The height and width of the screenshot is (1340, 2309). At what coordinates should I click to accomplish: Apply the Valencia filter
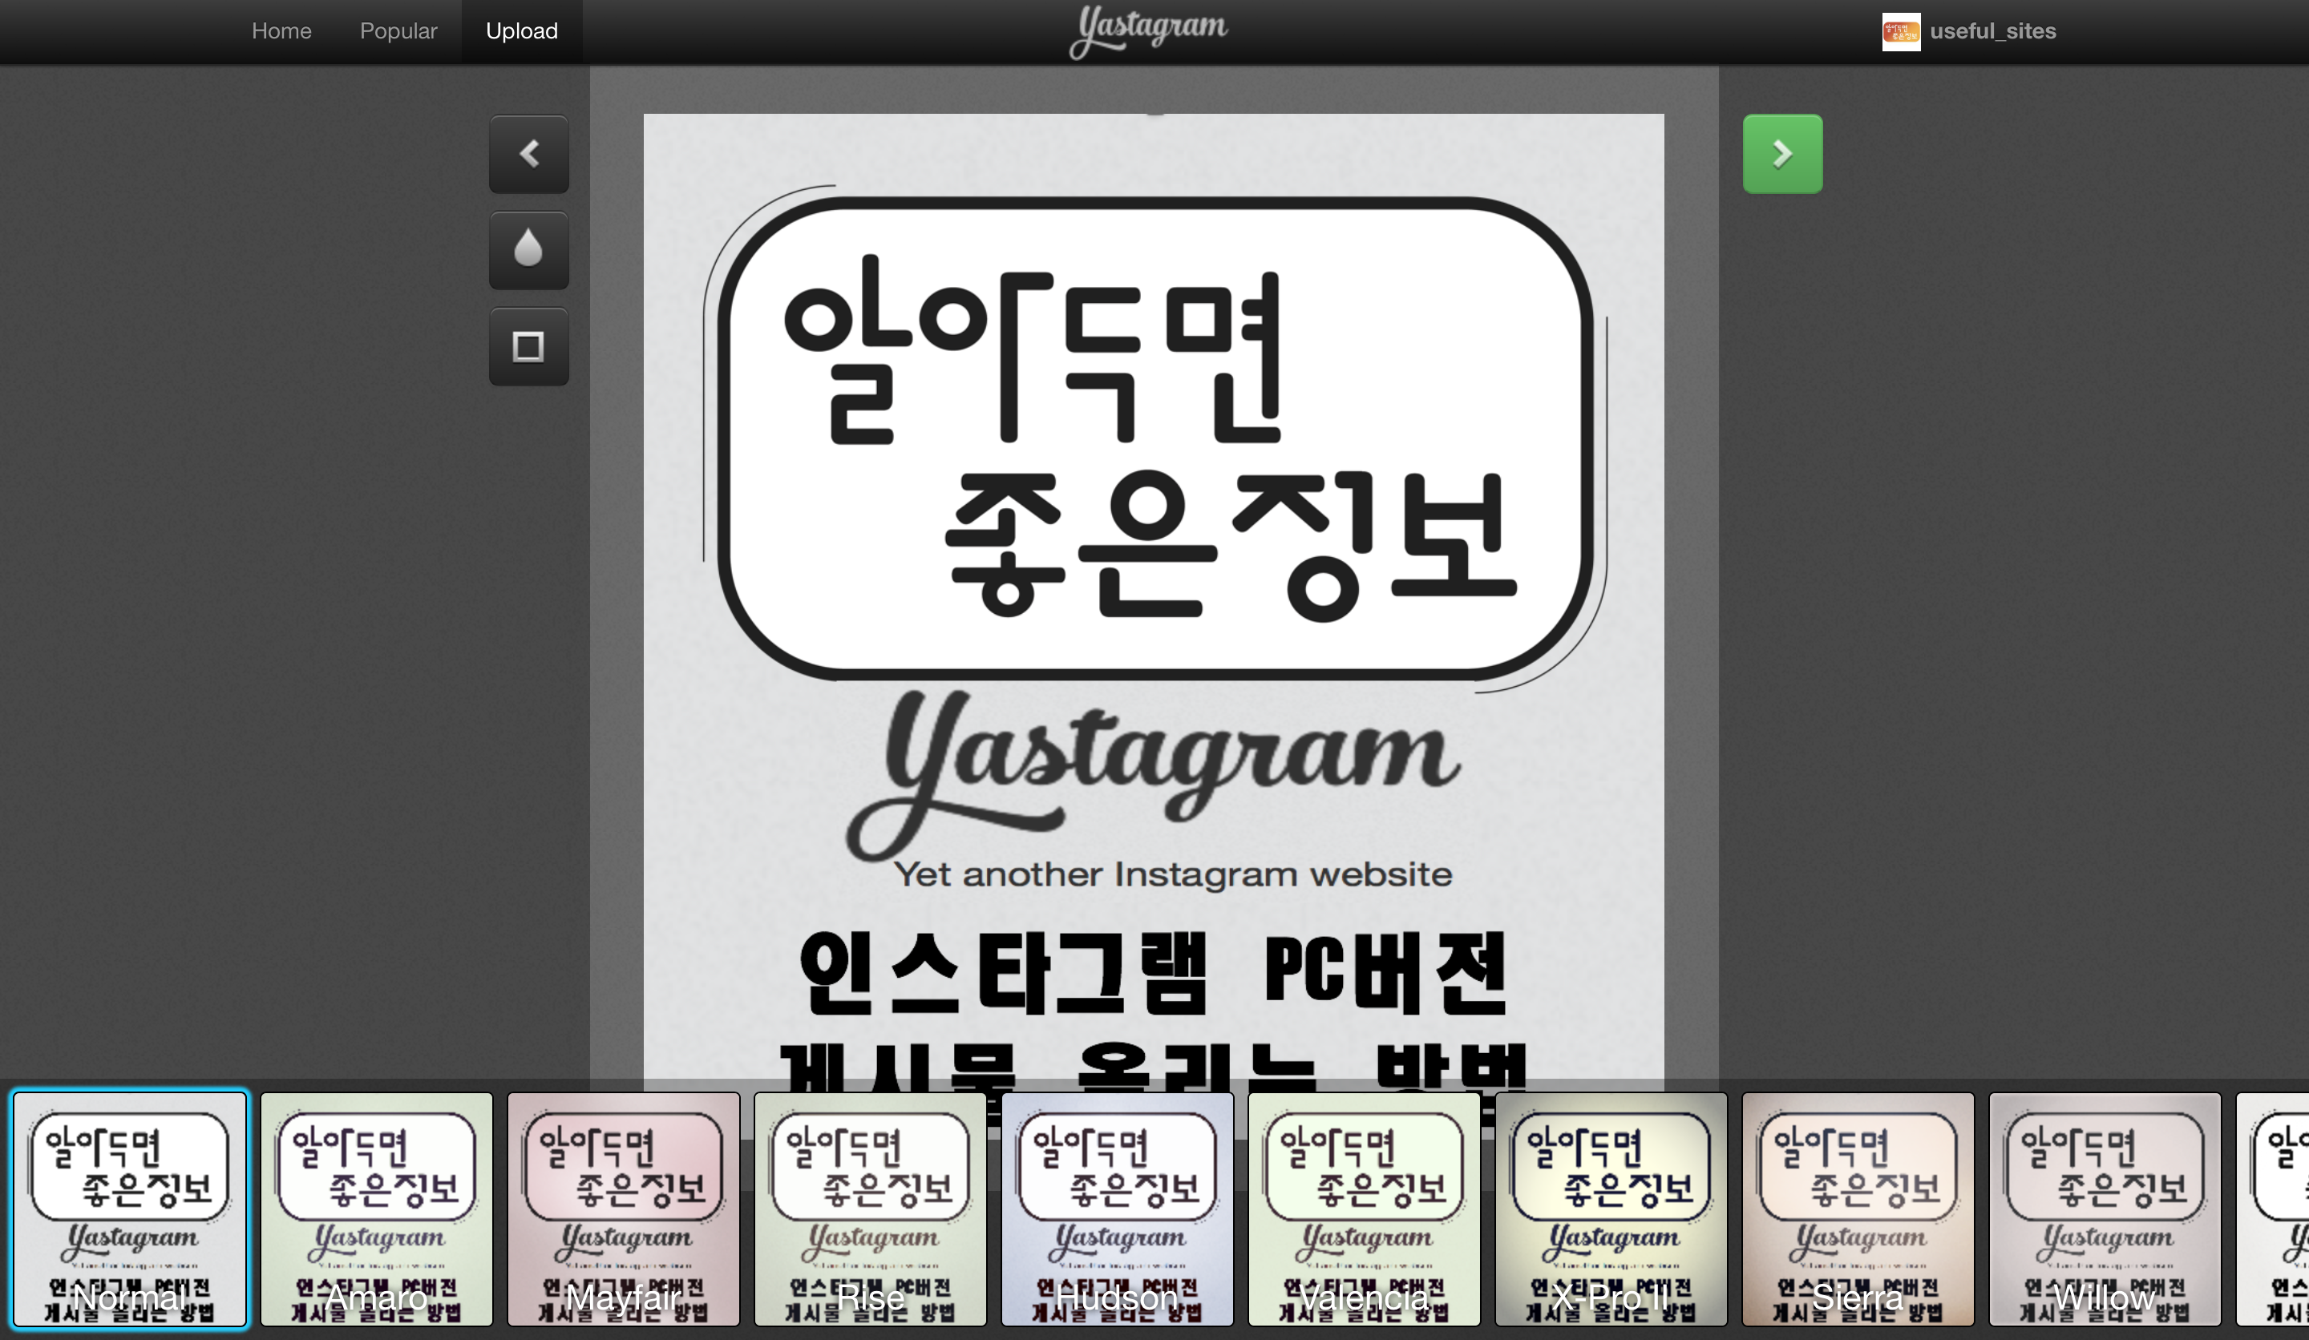(1364, 1208)
